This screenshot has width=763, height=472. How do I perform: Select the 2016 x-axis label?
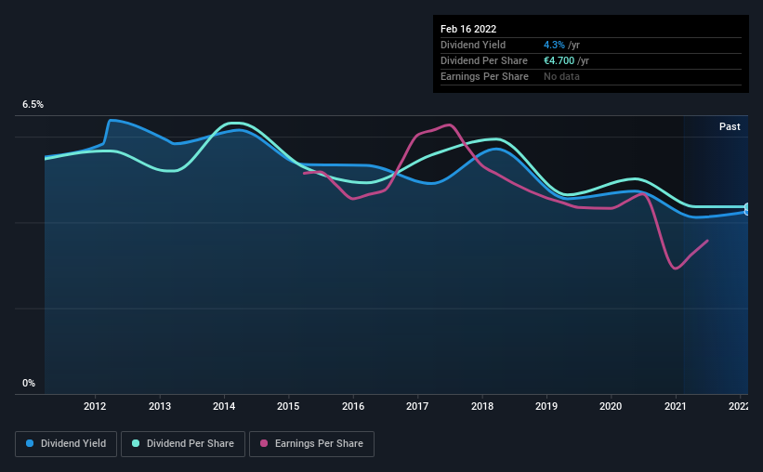click(x=353, y=406)
